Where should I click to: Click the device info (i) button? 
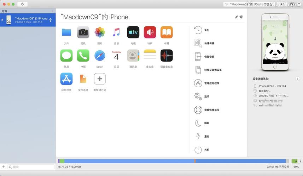click(297, 79)
